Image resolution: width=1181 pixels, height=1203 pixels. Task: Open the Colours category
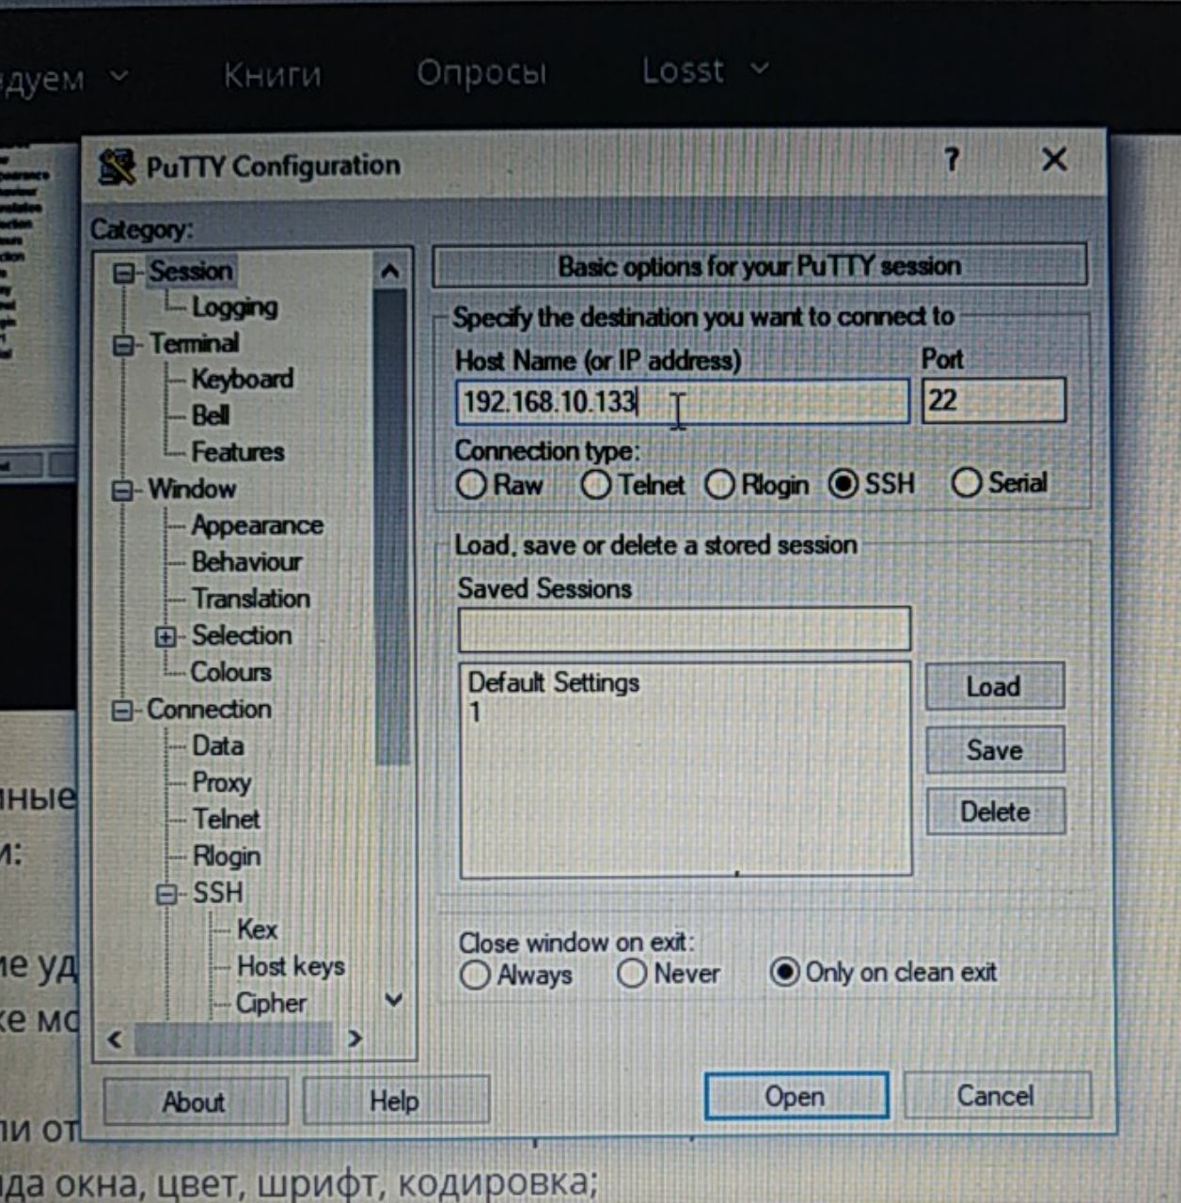coord(231,672)
